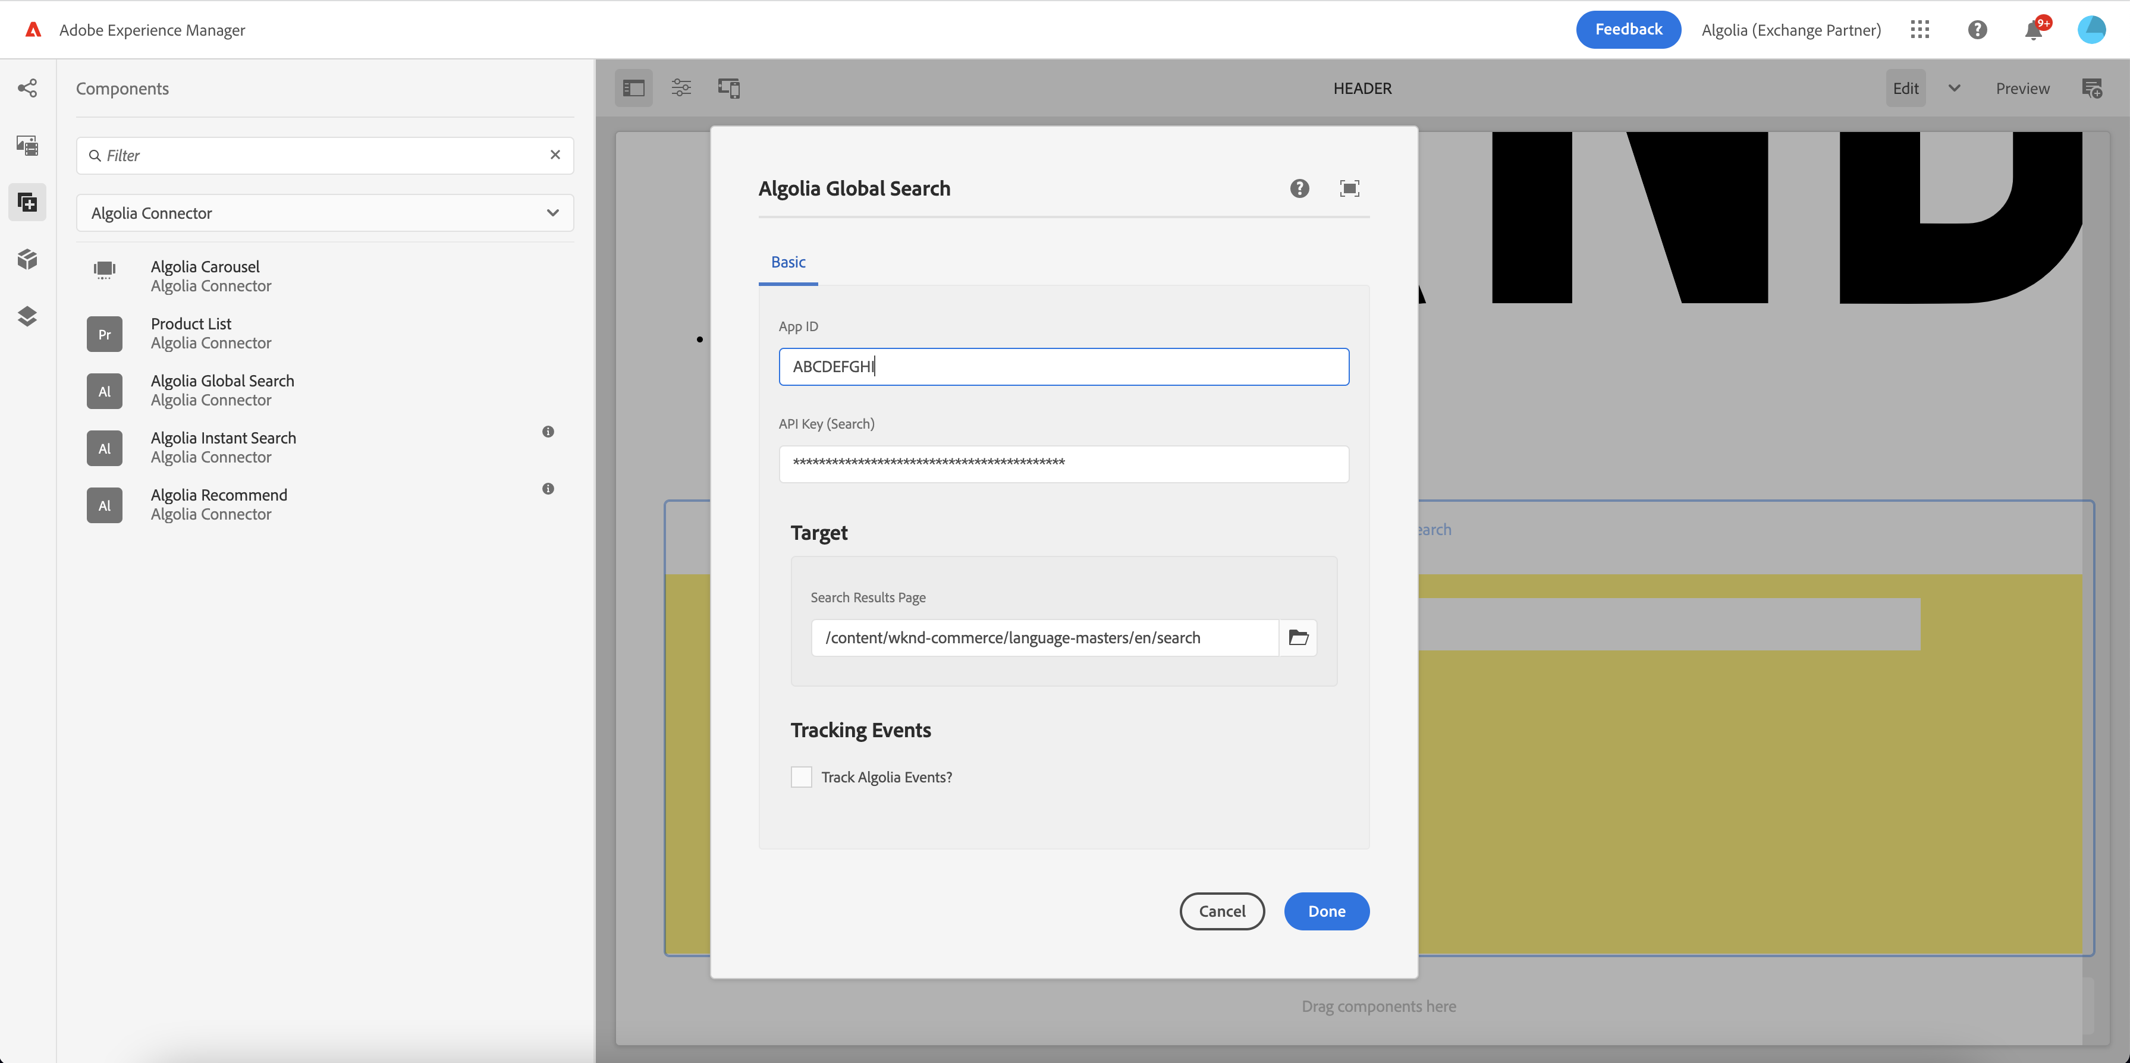
Task: Enable the Track Algolia Events checkbox
Action: click(x=800, y=777)
